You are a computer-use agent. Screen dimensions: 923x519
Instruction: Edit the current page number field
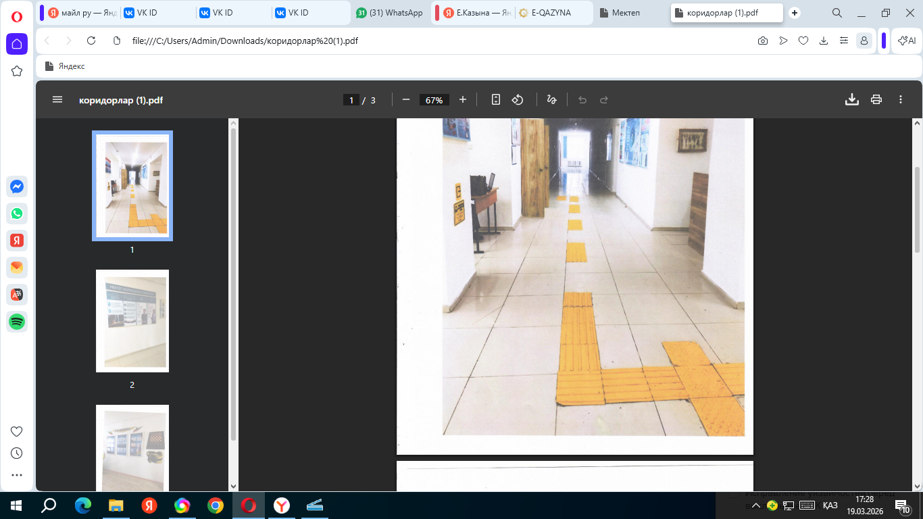click(x=351, y=100)
